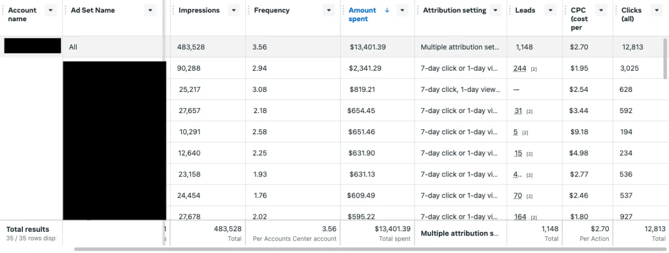Click the Amount spent column header

362,14
